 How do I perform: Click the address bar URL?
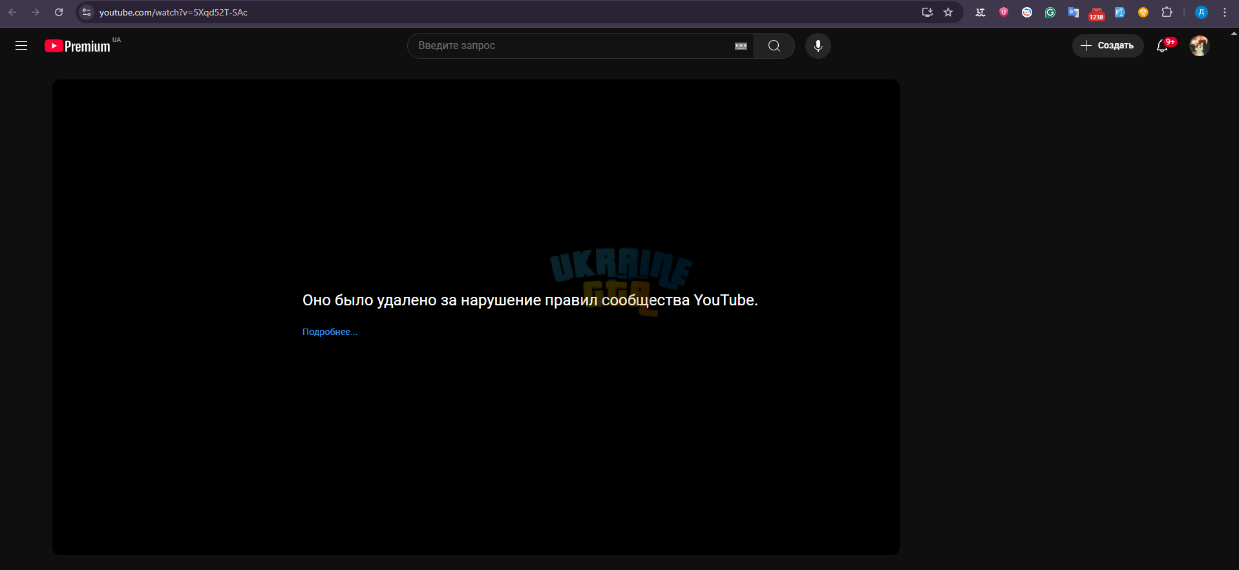point(173,12)
